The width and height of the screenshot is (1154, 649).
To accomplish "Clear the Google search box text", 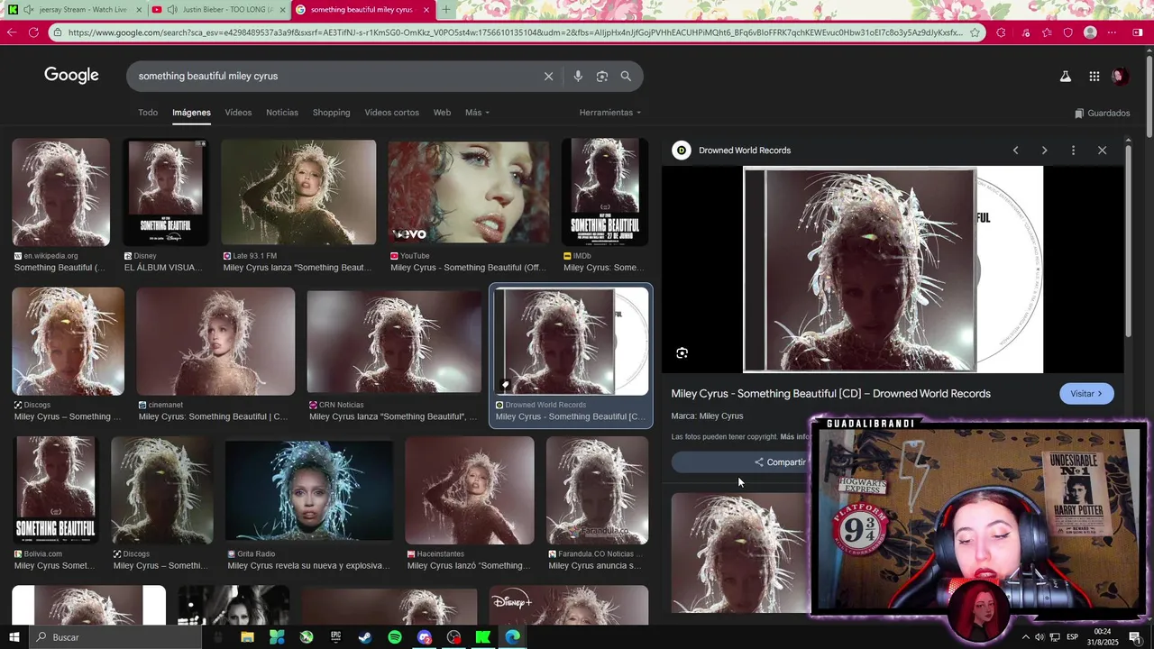I will tap(548, 77).
